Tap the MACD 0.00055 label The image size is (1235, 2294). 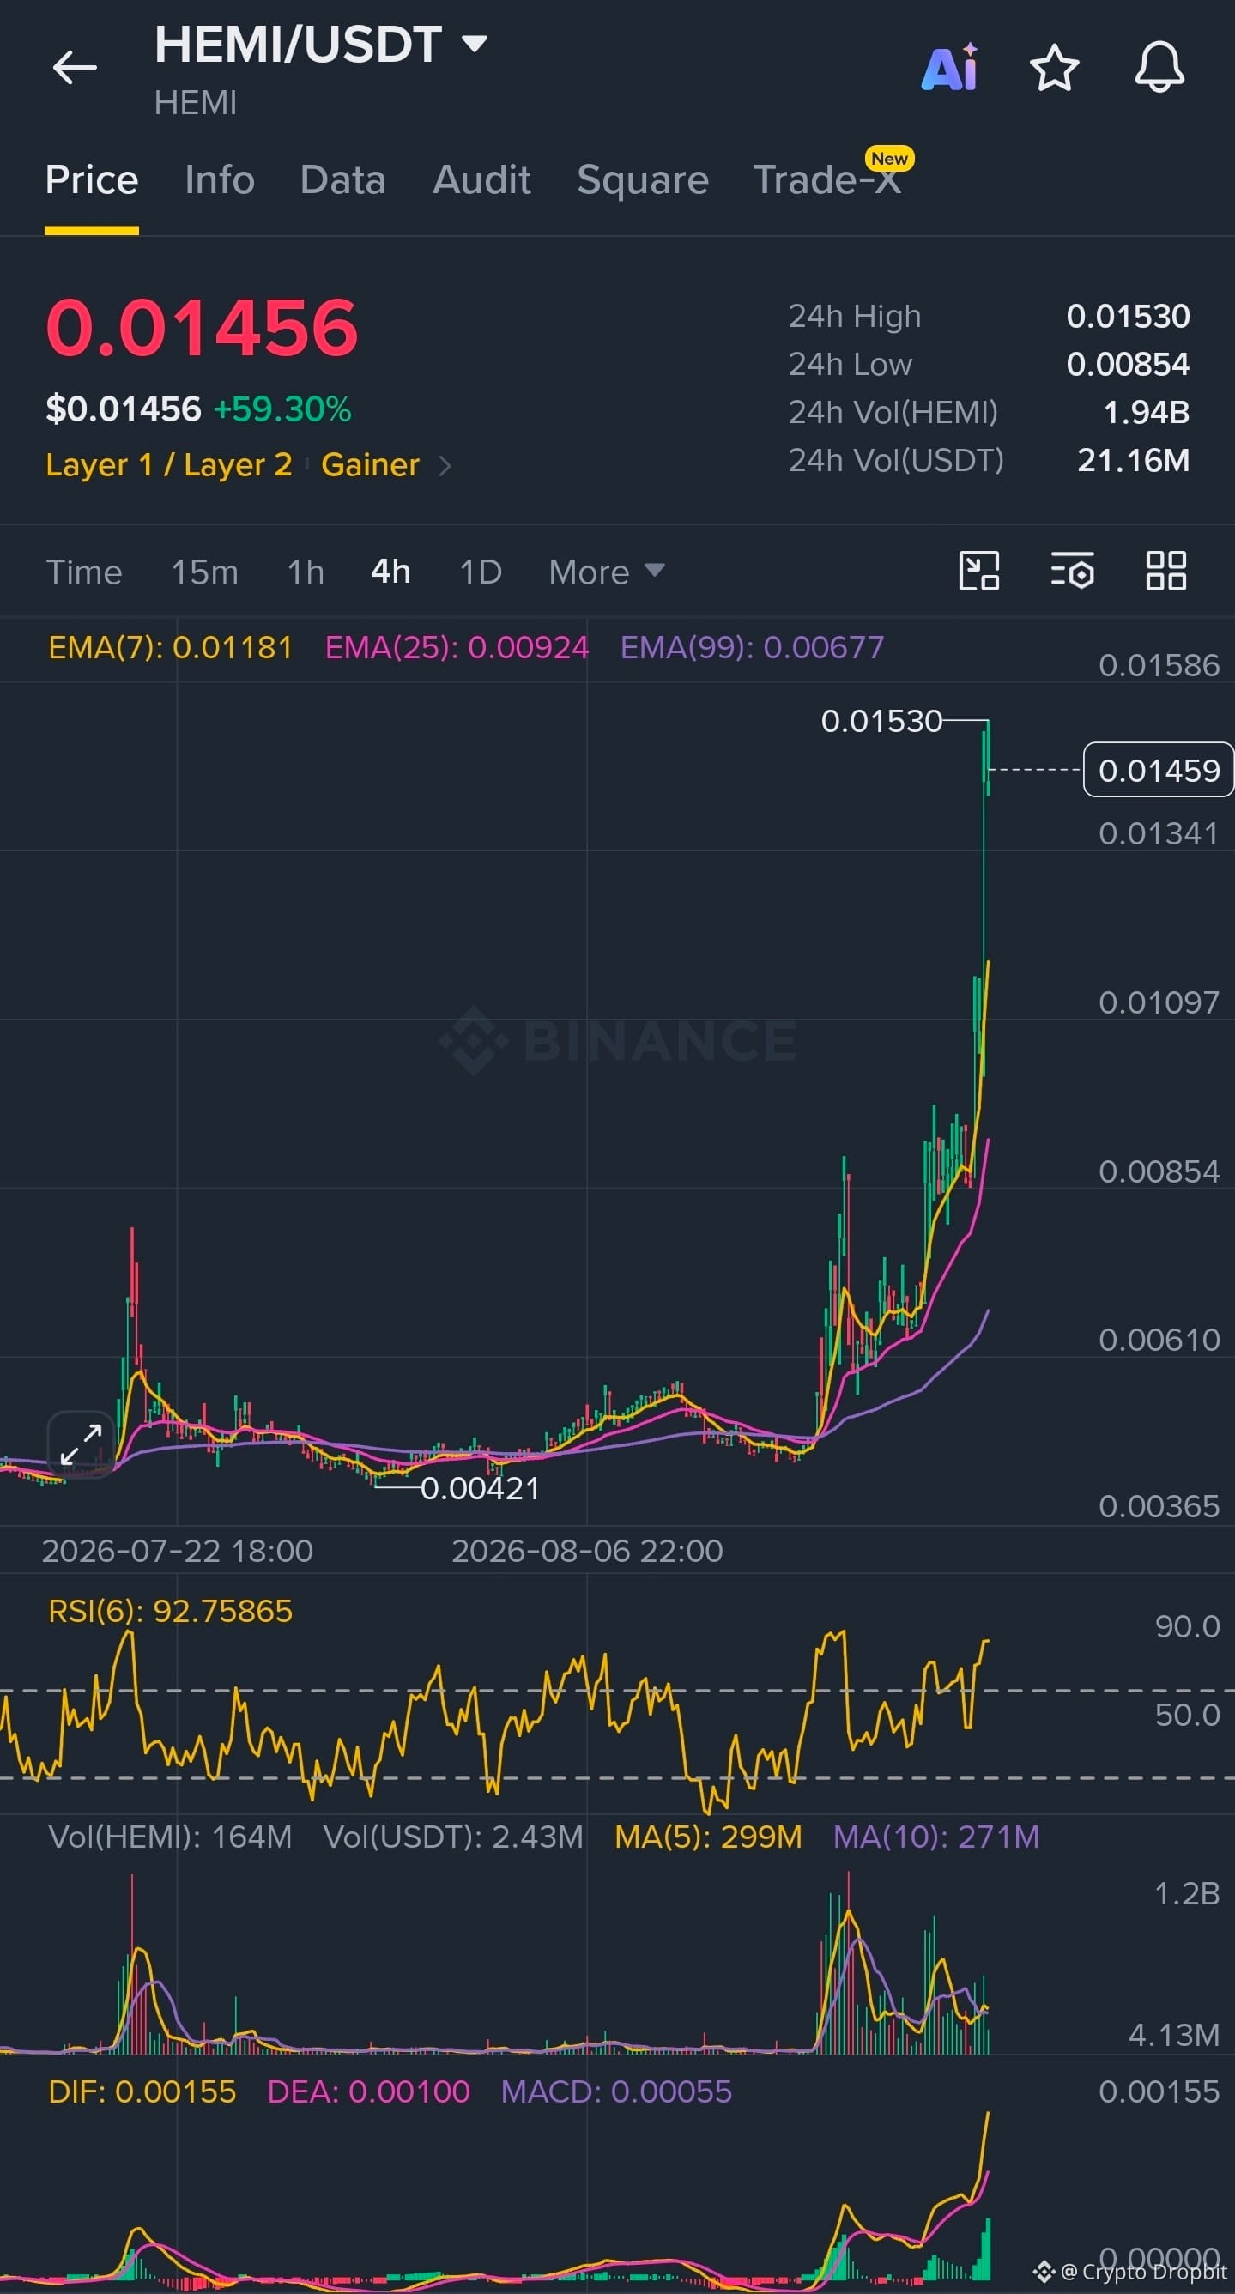point(616,2091)
